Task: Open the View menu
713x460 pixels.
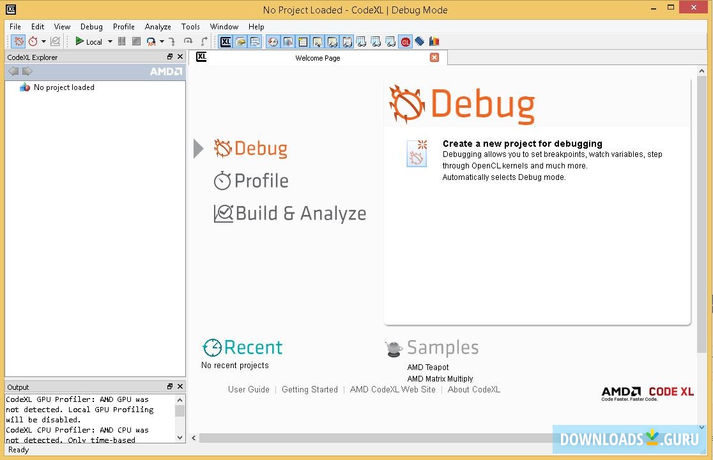Action: coord(62,27)
